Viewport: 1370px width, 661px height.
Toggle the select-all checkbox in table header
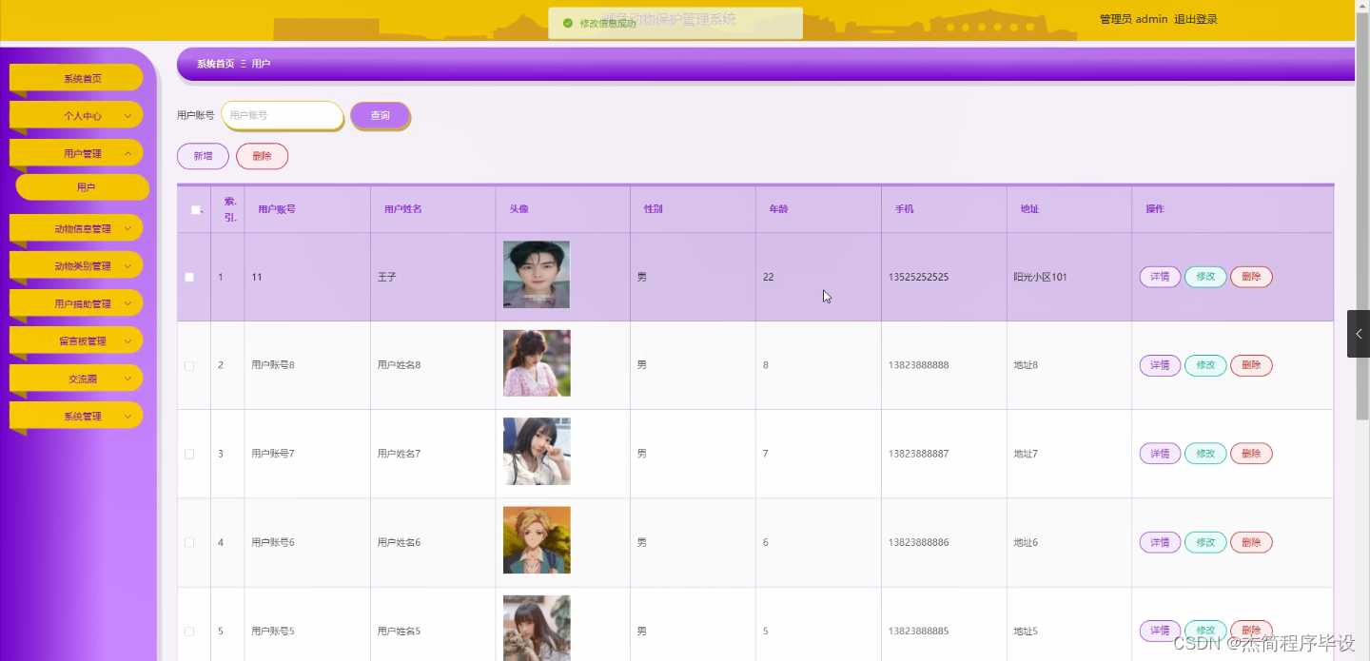195,210
